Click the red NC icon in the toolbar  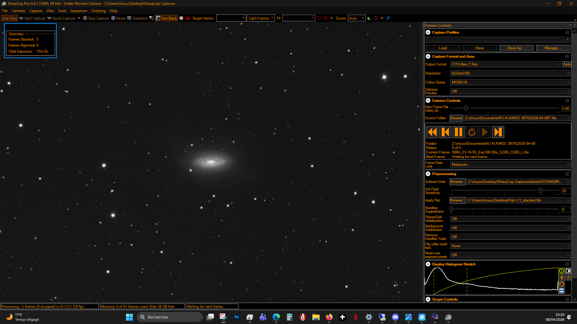188,18
